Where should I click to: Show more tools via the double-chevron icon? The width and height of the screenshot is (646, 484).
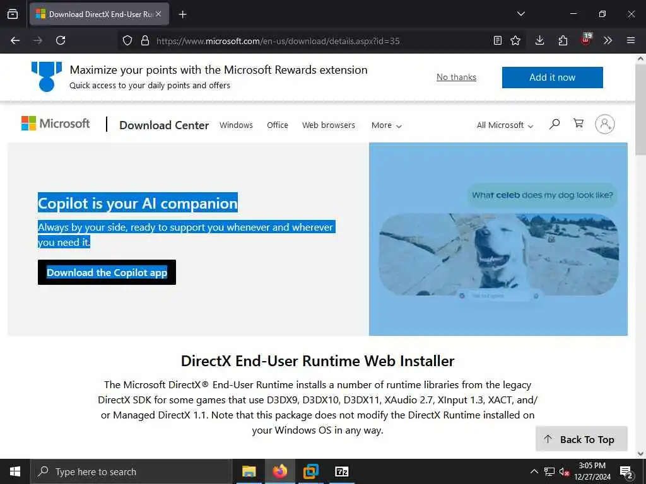point(608,40)
